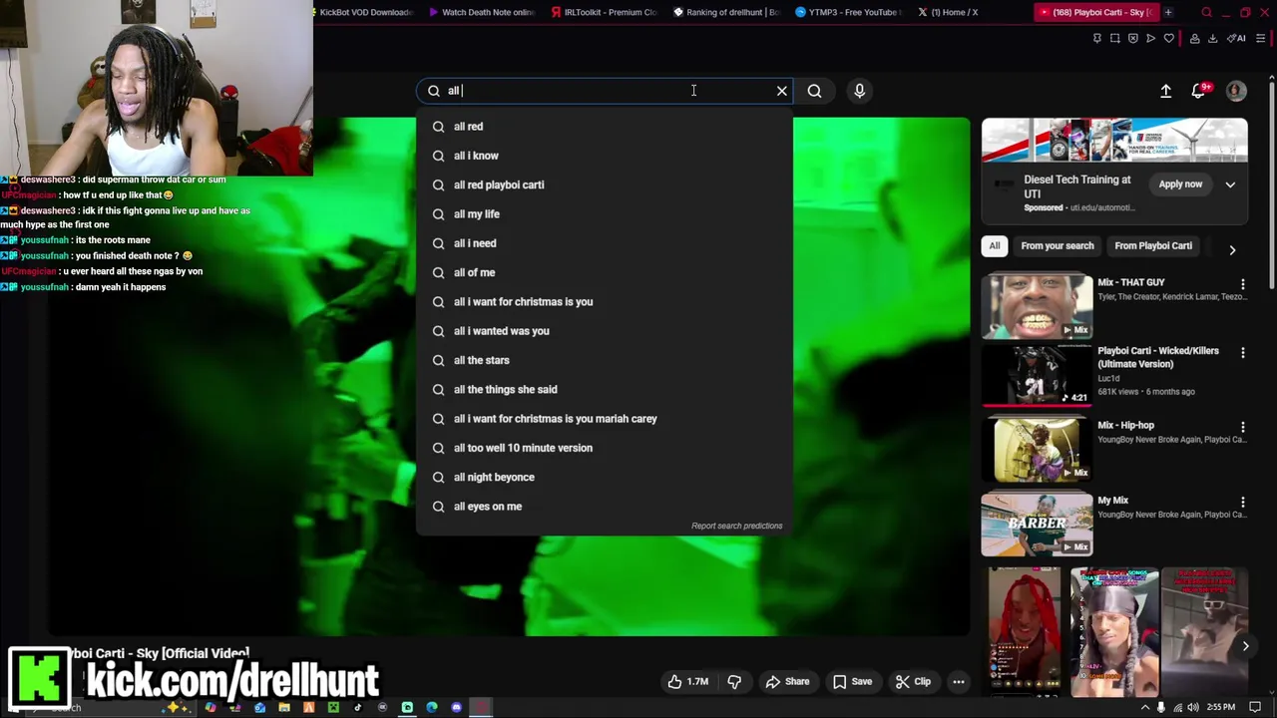Select the mariah carey christmas suggestion
The width and height of the screenshot is (1277, 718).
(605, 419)
